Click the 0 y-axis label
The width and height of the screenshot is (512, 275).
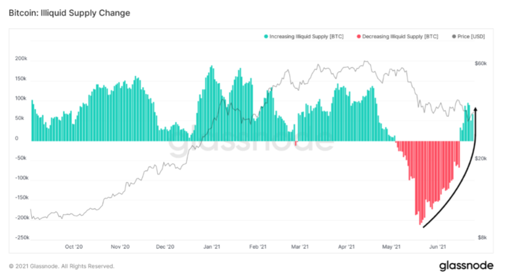tap(17, 138)
